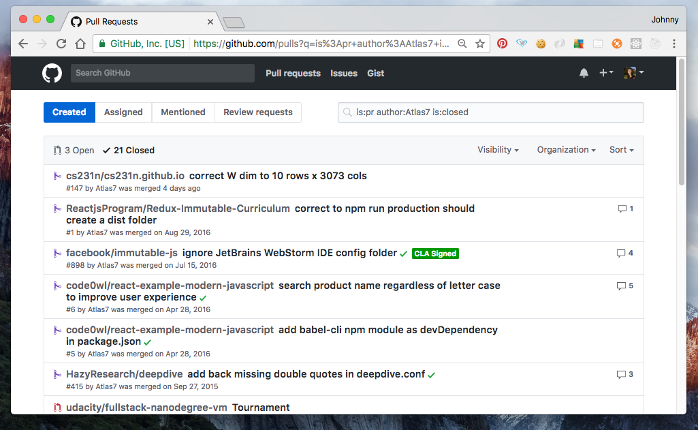Viewport: 698px width, 430px height.
Task: Bookmark the page with the star icon
Action: pyautogui.click(x=480, y=44)
